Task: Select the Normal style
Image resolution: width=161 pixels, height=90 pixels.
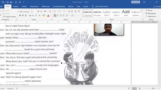Action: point(88,13)
